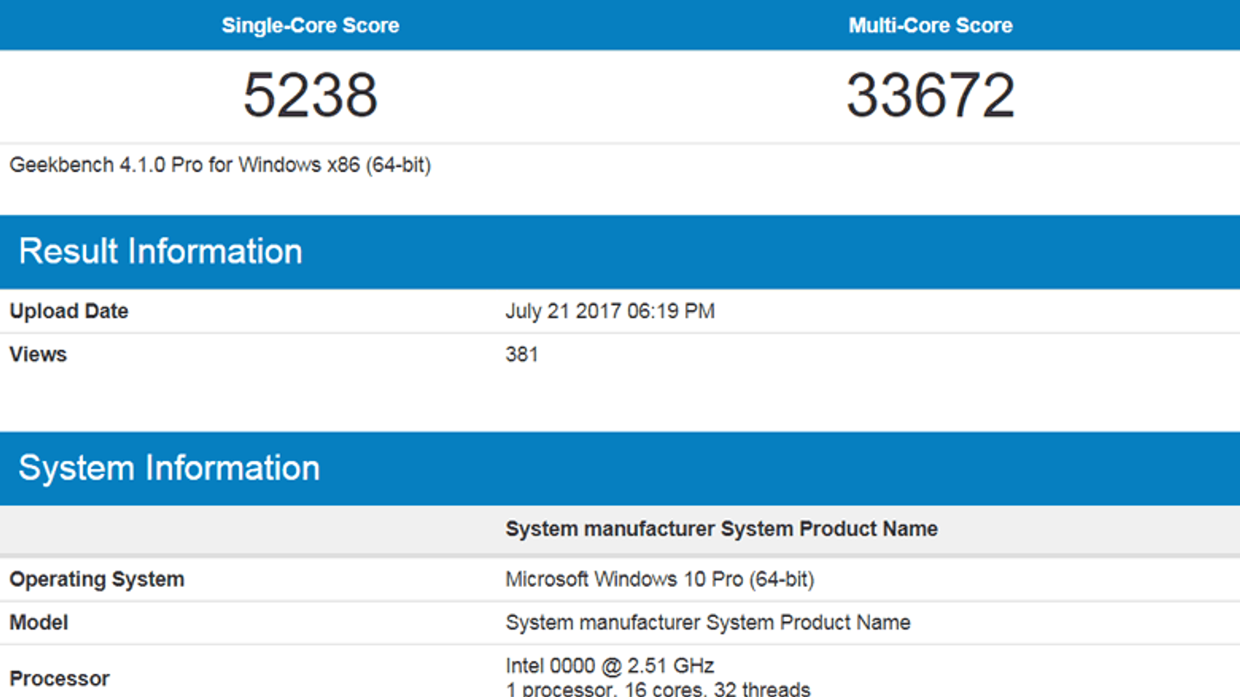
Task: Click the Single-Core Score heading
Action: tap(310, 26)
